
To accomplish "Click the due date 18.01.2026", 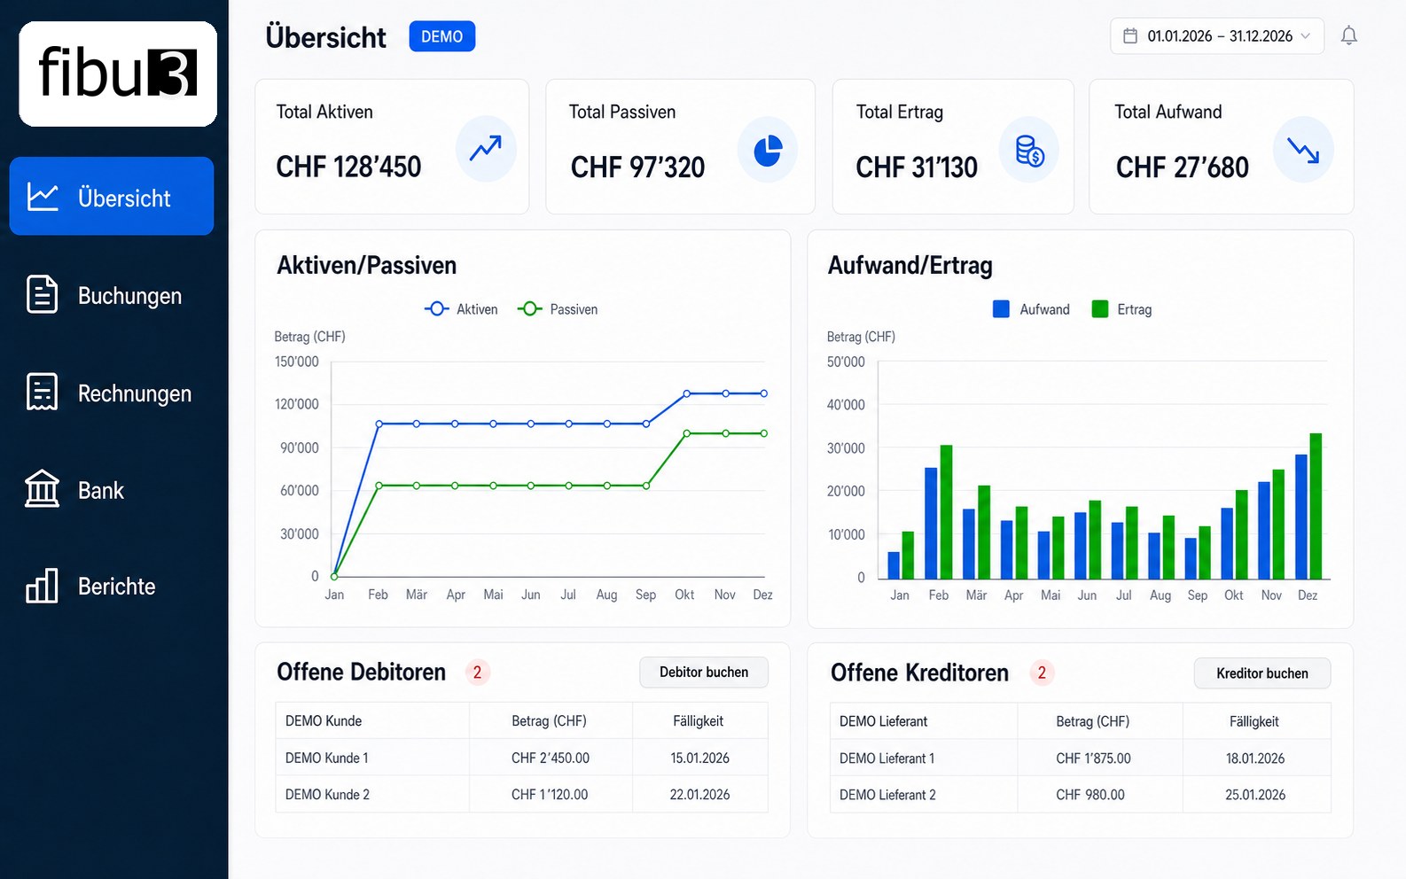I will point(1255,758).
